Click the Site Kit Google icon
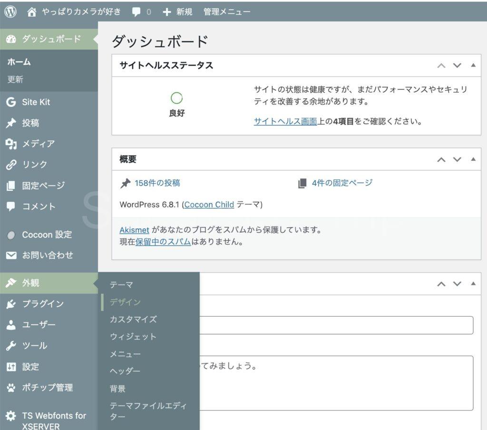The image size is (487, 430). 11,102
